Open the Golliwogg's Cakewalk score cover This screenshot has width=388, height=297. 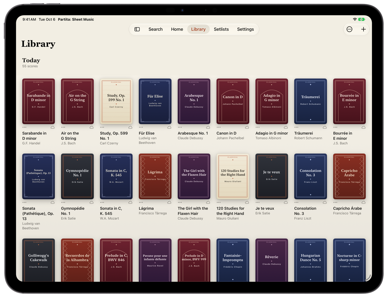[x=39, y=260]
